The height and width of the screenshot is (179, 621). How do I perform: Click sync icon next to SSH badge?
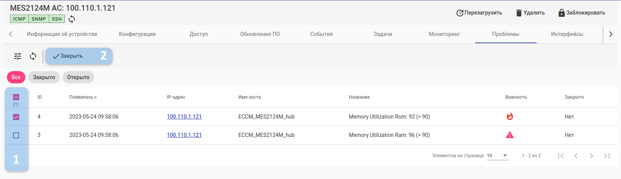(x=72, y=19)
